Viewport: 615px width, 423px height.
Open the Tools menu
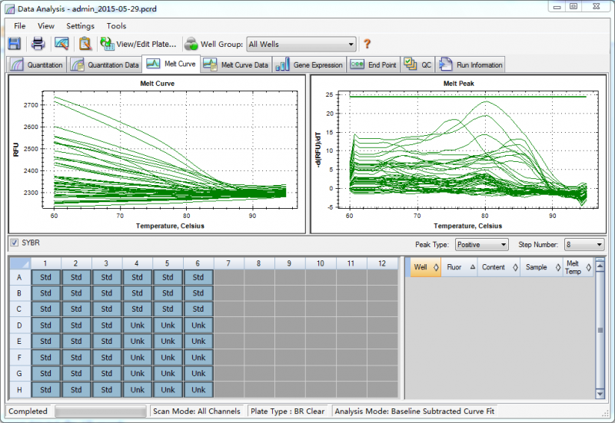tap(116, 26)
